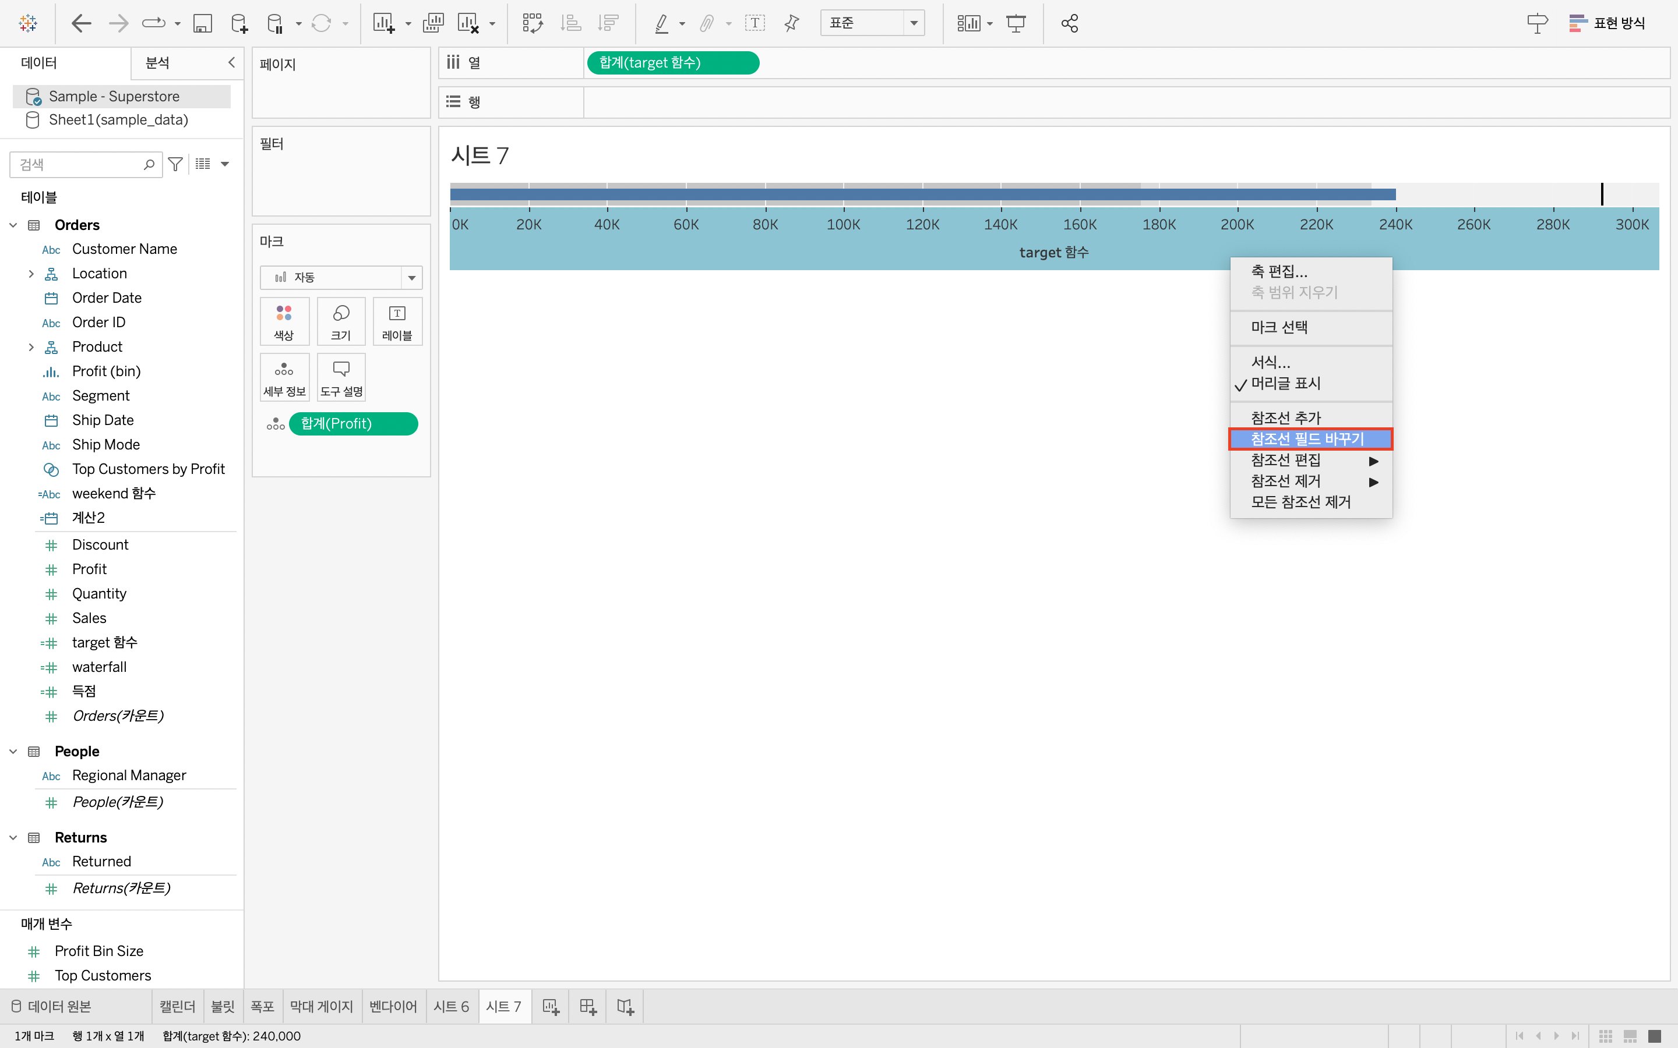Screen dimensions: 1678x1048
Task: Click the presentation mode icon
Action: coord(1016,23)
